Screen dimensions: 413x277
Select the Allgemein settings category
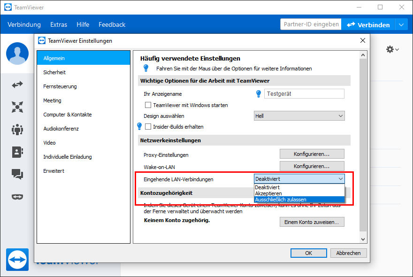[84, 58]
